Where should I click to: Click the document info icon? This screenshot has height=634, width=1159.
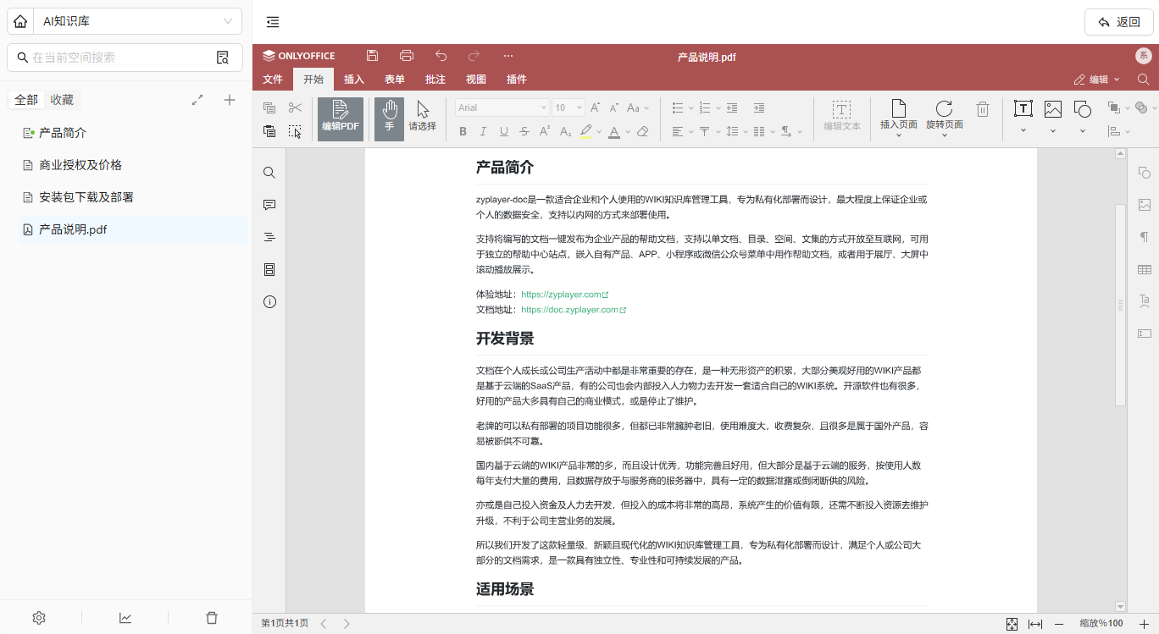click(269, 301)
